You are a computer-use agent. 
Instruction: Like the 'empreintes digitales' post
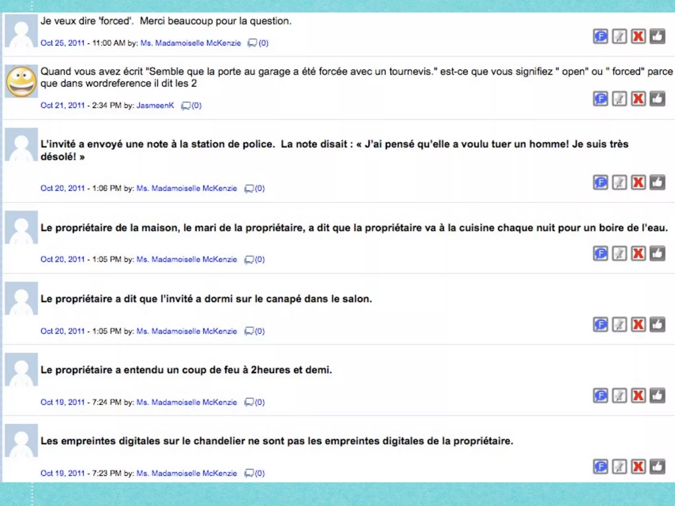[x=657, y=467]
